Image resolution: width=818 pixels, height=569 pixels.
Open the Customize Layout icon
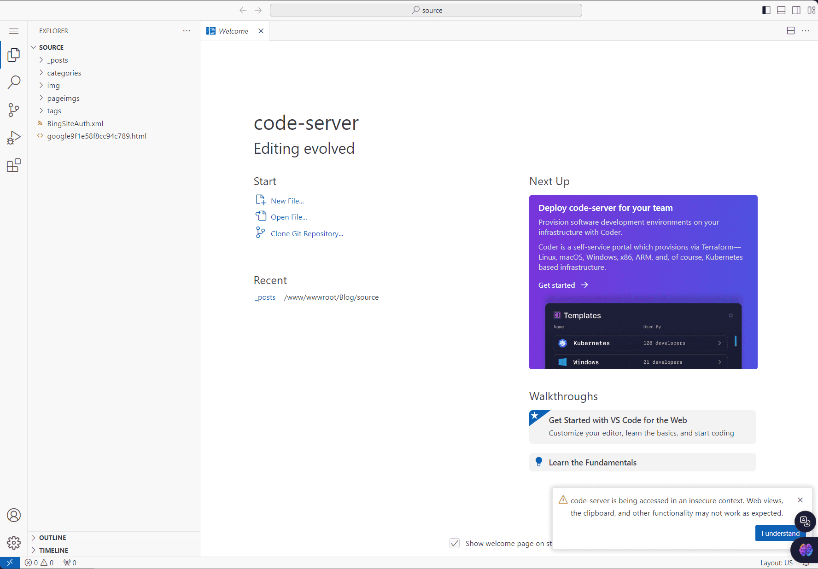click(811, 10)
